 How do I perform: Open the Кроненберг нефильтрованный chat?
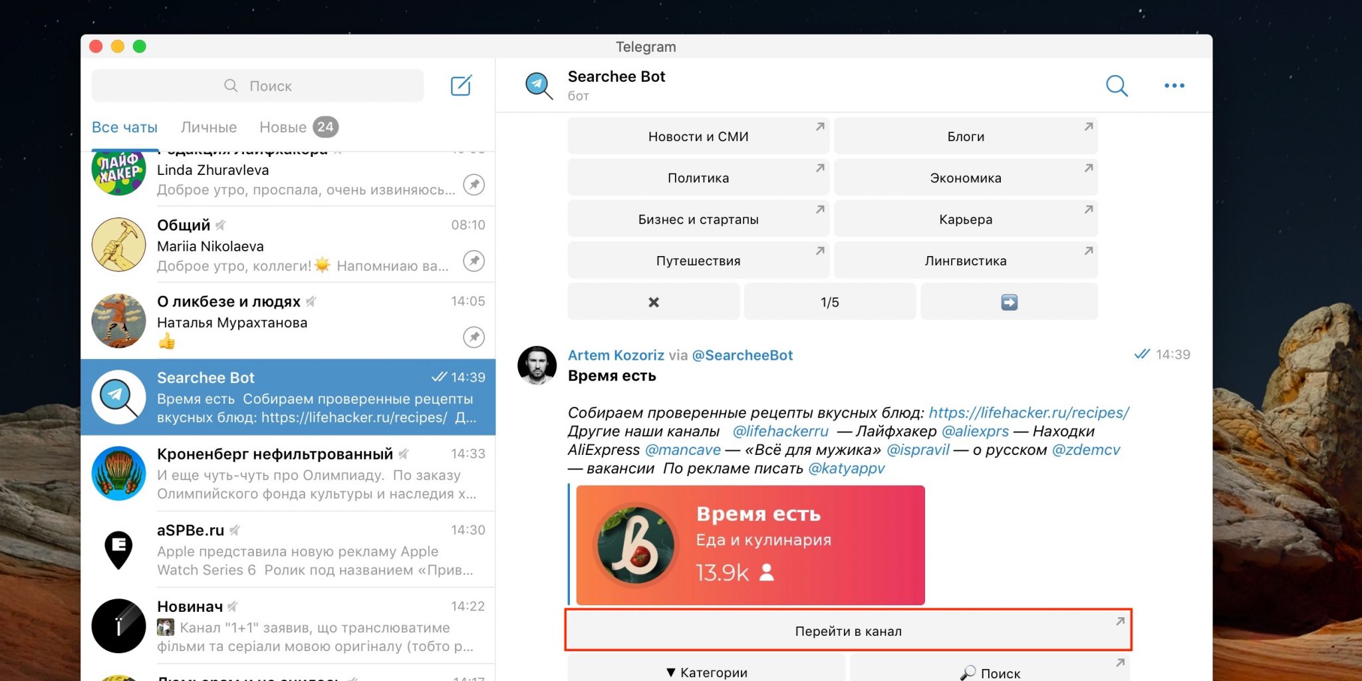[288, 474]
